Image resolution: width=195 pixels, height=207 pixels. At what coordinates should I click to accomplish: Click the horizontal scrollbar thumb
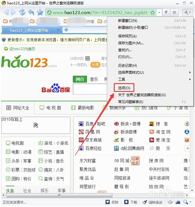point(59,195)
